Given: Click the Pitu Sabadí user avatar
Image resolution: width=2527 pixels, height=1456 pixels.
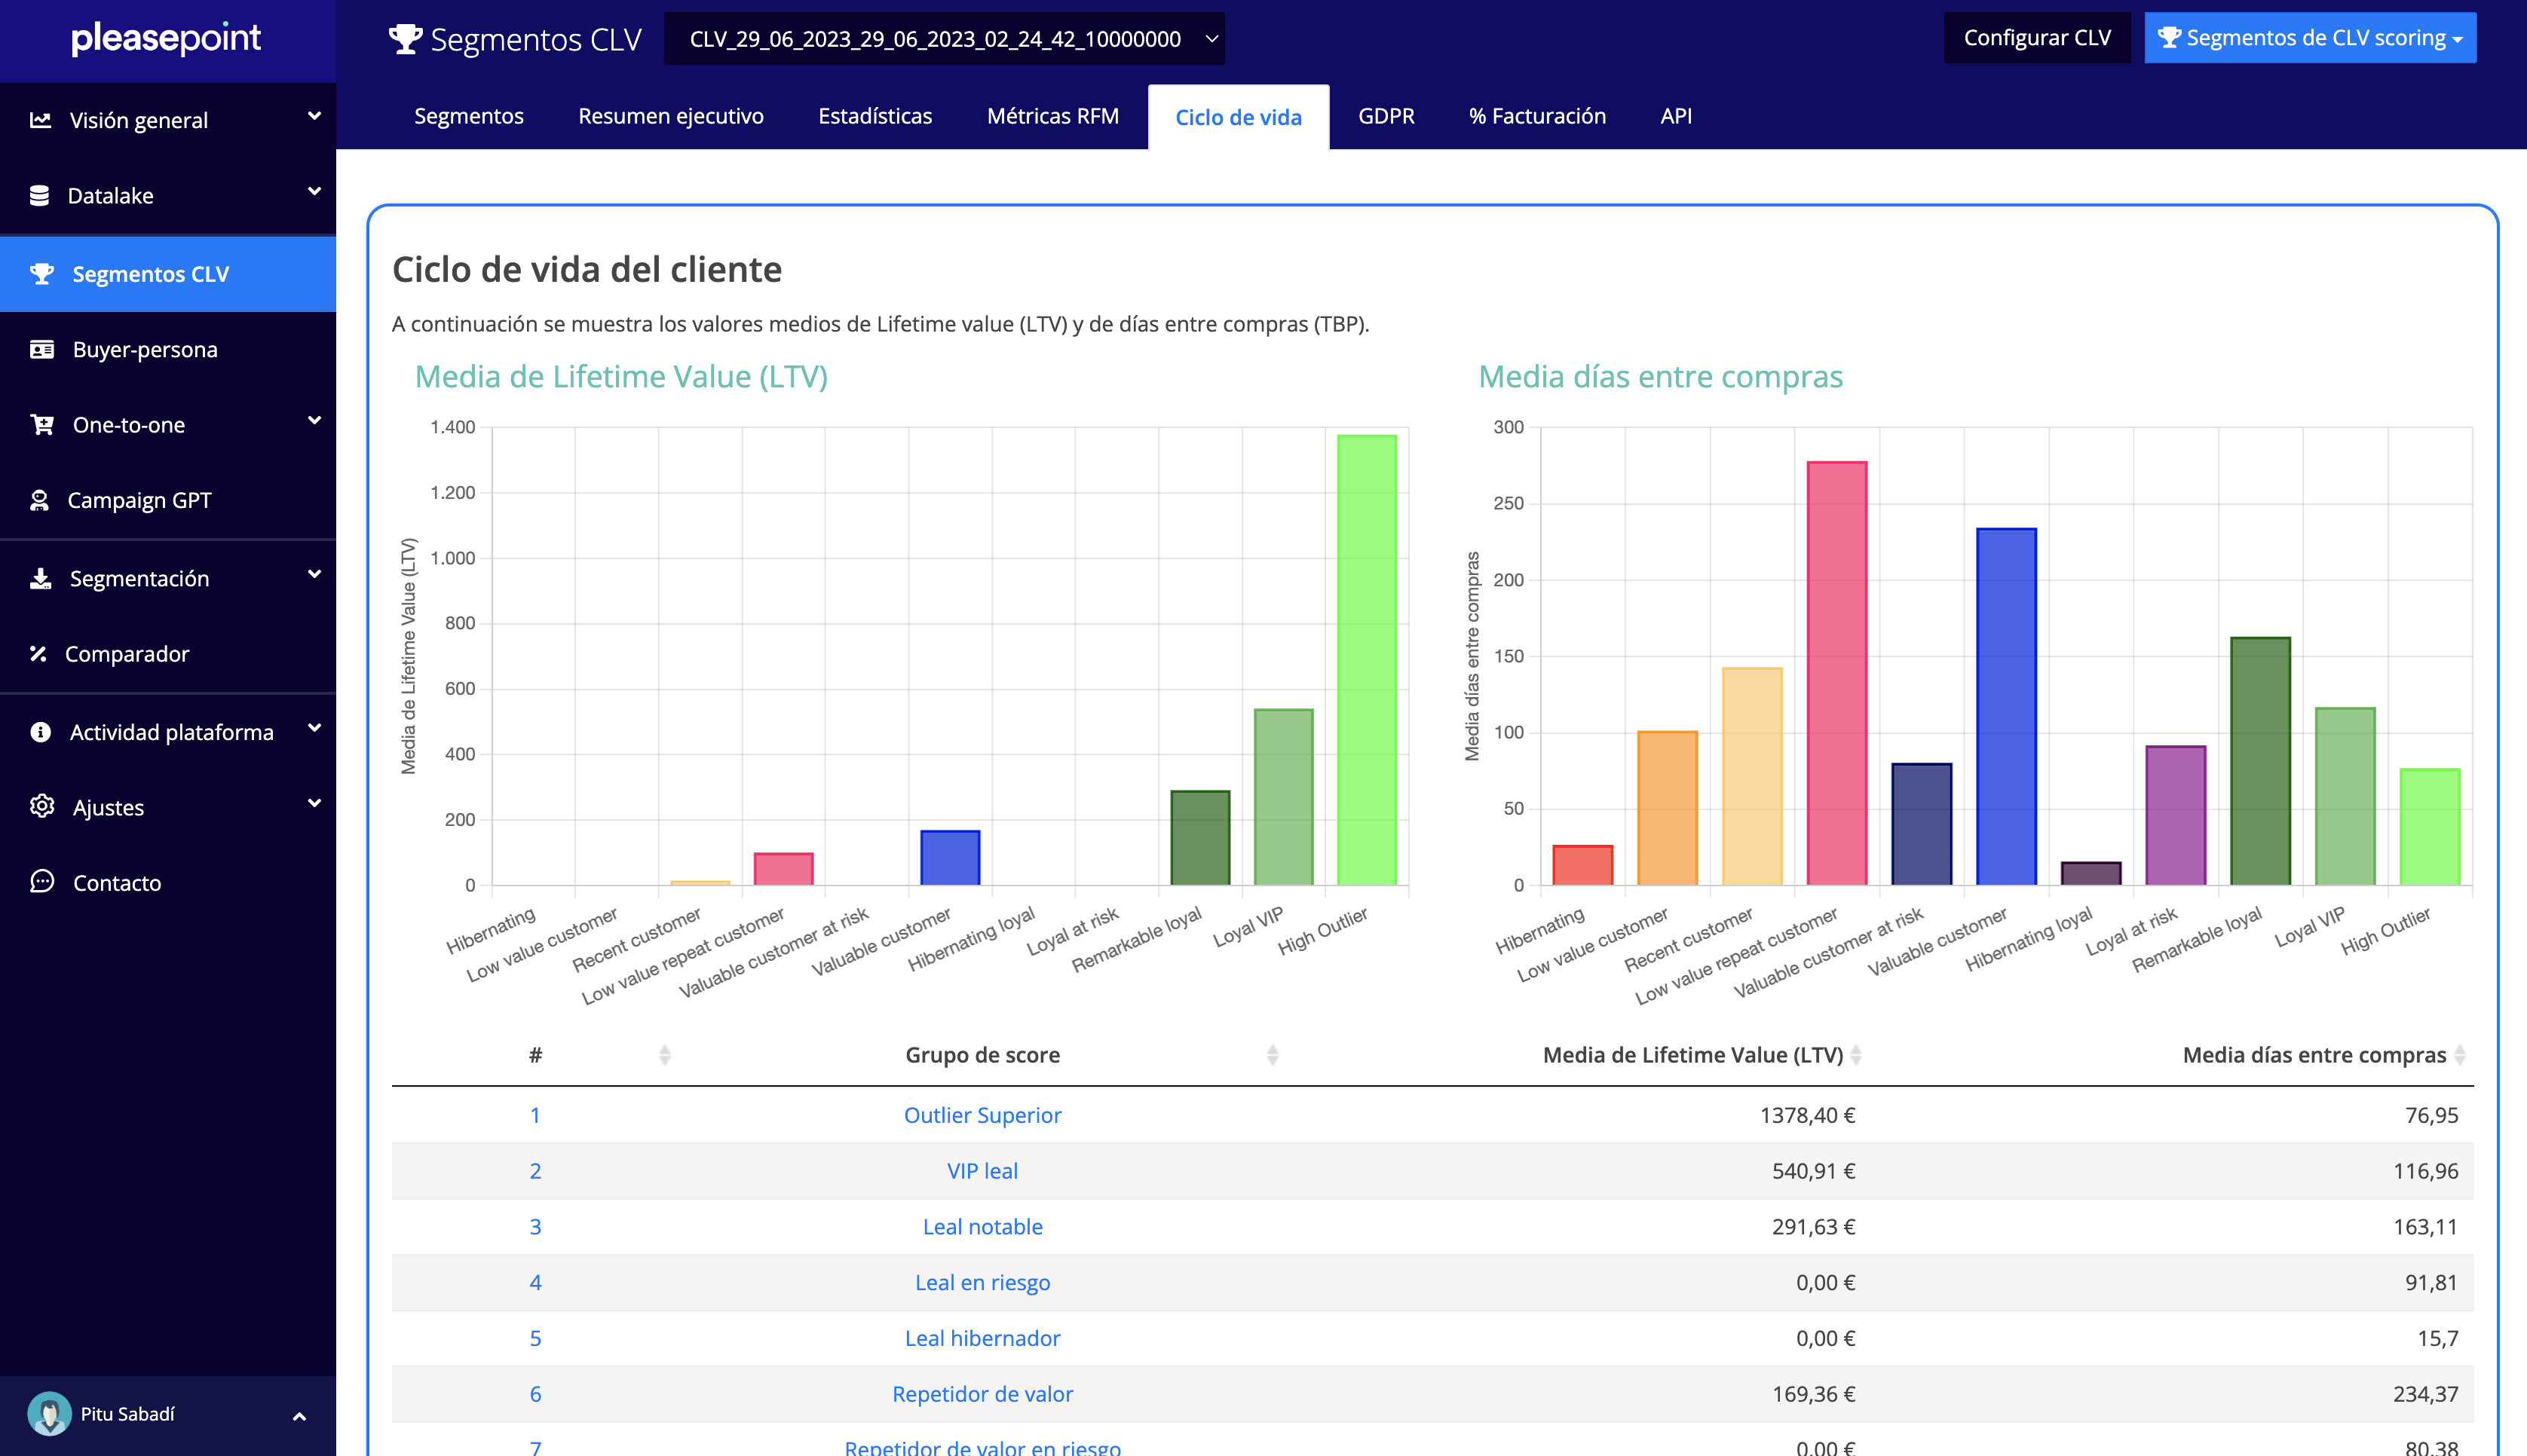Looking at the screenshot, I should (48, 1413).
